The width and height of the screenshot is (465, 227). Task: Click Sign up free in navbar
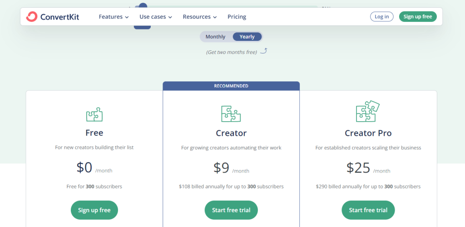pos(418,17)
